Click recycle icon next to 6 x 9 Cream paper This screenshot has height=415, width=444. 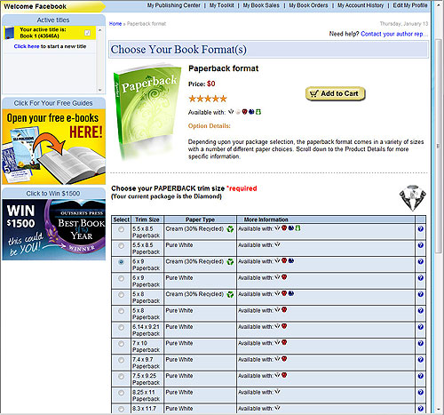[x=230, y=262]
